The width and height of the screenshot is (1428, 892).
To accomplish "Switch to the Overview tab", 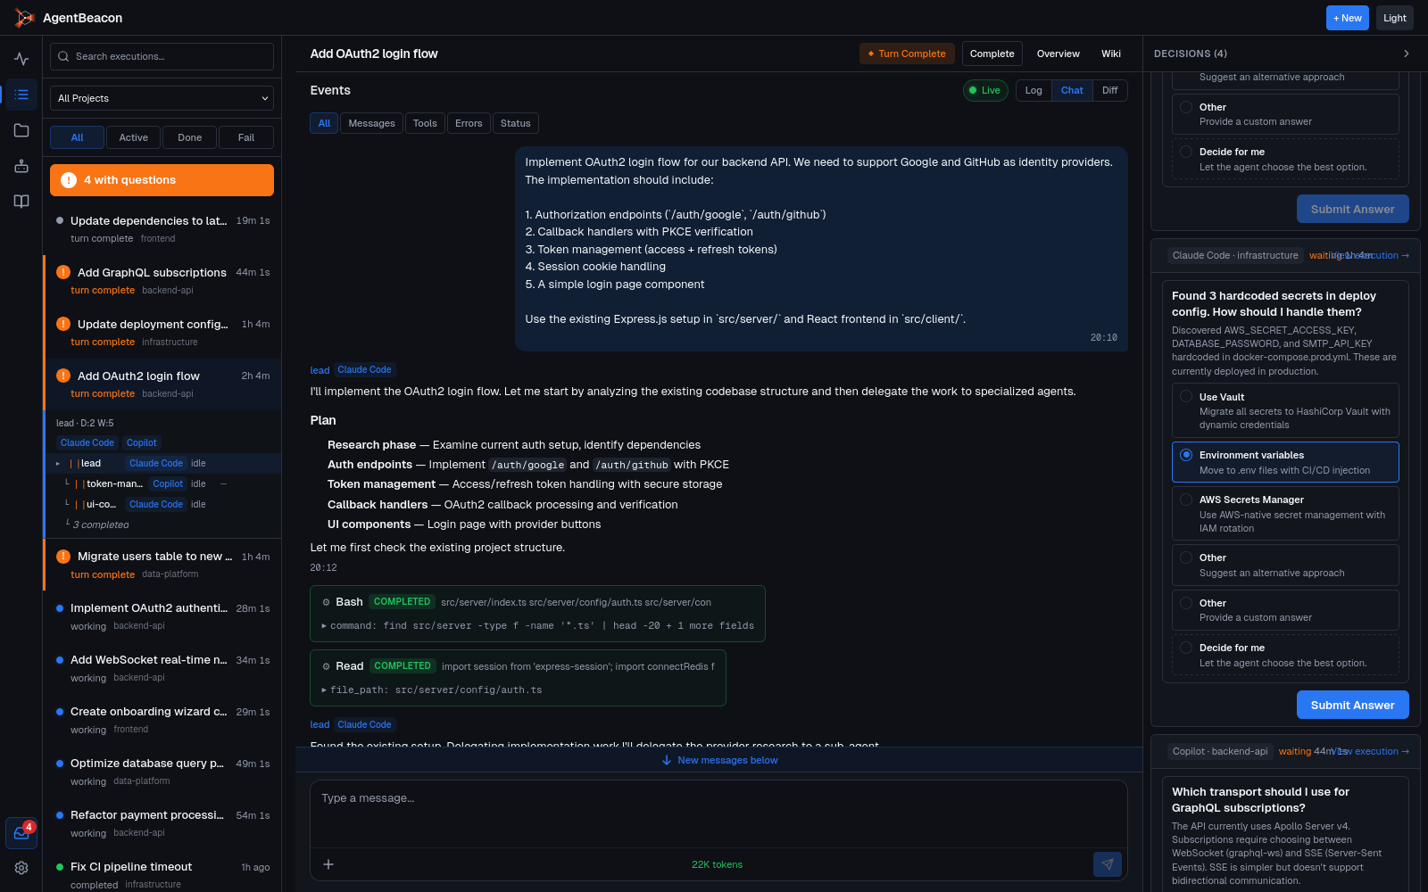I will click(1058, 54).
